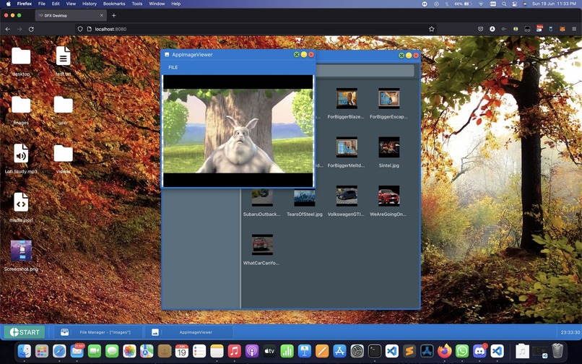Viewport: 582px width, 364px height.
Task: Open Sublime Text from the dock
Action: click(x=409, y=350)
